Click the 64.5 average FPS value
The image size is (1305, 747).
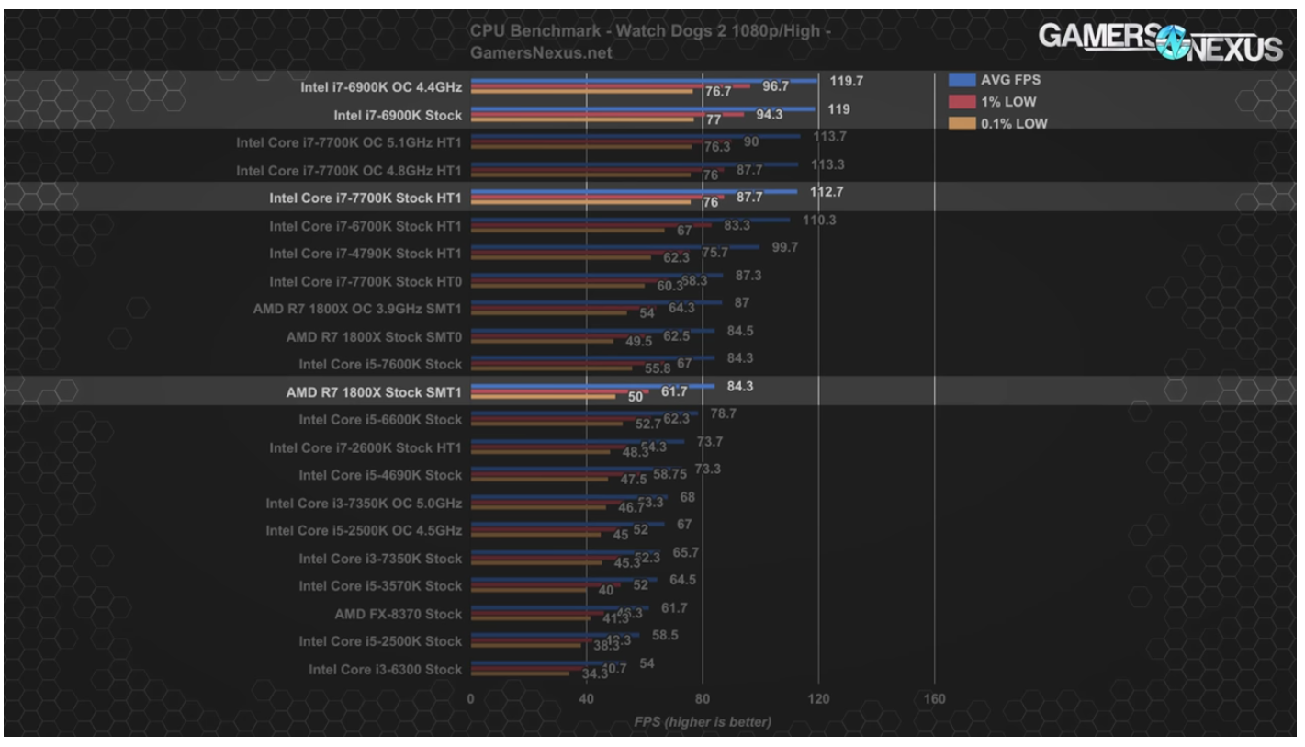click(x=683, y=580)
